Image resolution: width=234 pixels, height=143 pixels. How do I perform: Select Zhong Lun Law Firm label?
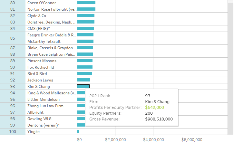pos(45,106)
